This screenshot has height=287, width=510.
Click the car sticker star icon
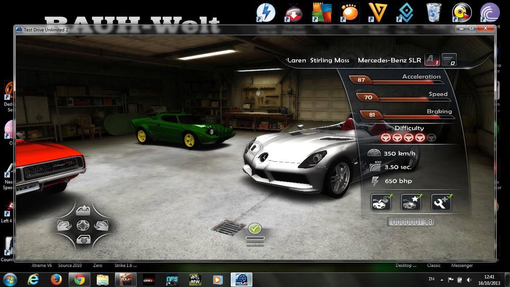[x=411, y=202]
